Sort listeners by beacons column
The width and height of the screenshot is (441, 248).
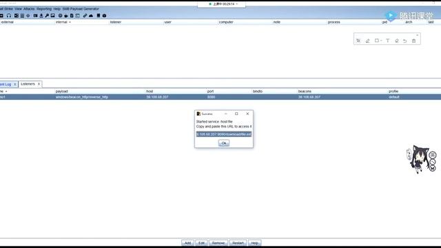[305, 92]
